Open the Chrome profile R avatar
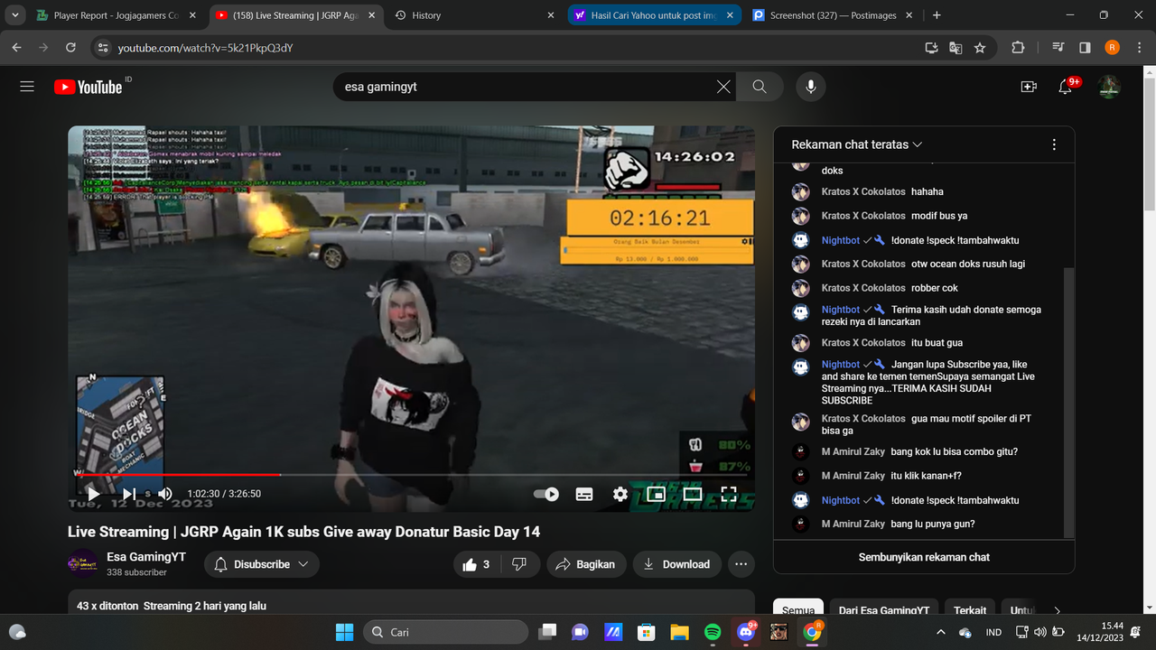 coord(1113,48)
